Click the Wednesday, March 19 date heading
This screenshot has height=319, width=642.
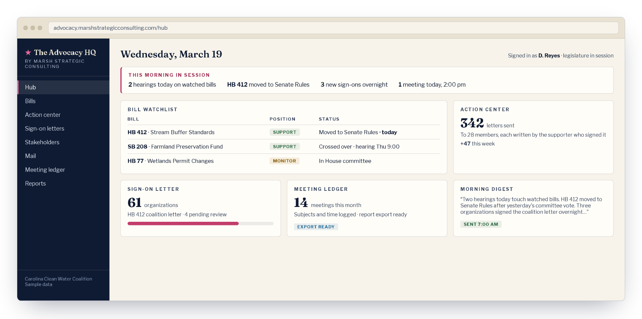171,54
